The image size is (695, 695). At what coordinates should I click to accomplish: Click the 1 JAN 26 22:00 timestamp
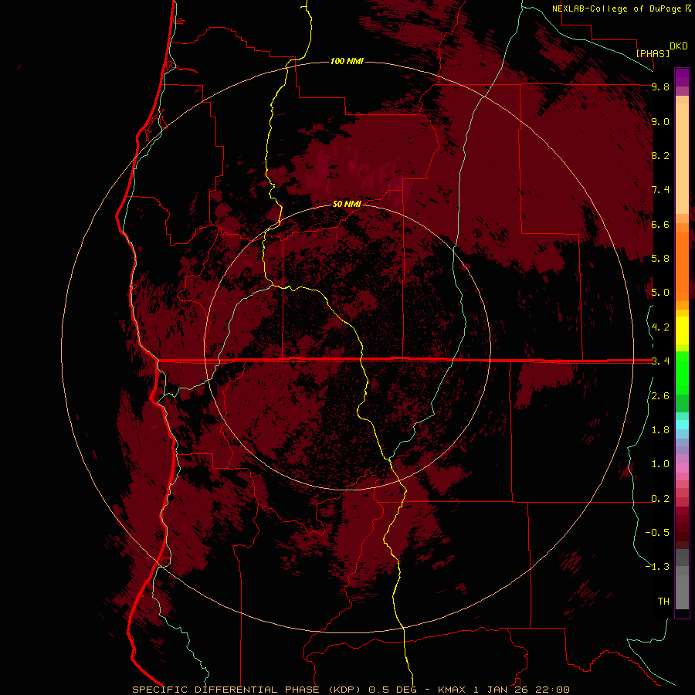pos(522,690)
